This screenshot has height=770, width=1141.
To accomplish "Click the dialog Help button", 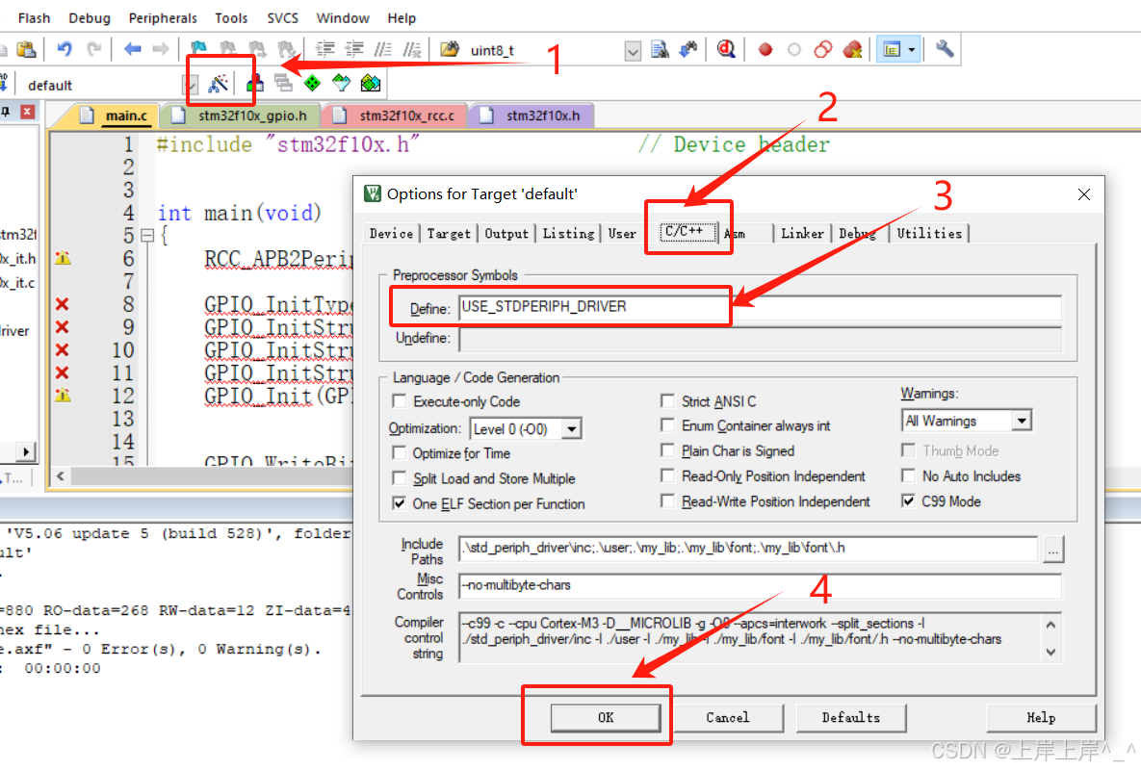I will coord(1041,718).
